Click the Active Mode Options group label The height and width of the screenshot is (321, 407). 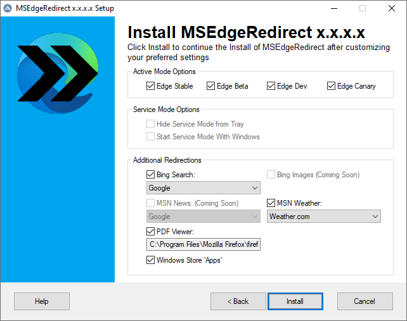pyautogui.click(x=164, y=72)
